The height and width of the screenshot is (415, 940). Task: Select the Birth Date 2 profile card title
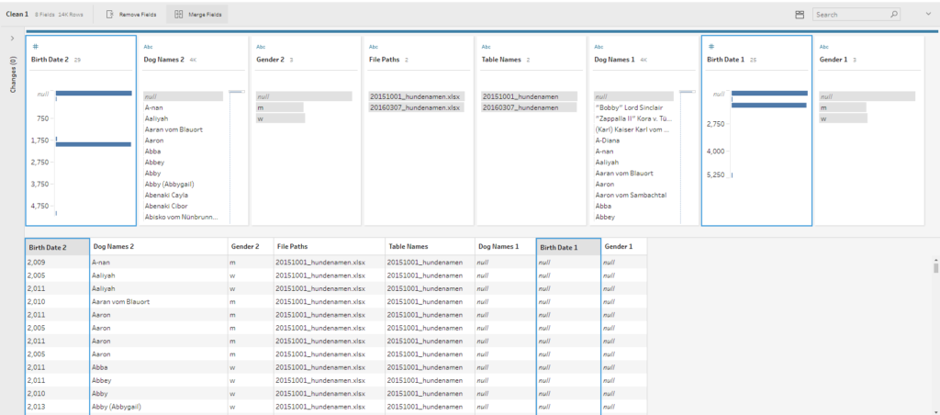coord(50,60)
